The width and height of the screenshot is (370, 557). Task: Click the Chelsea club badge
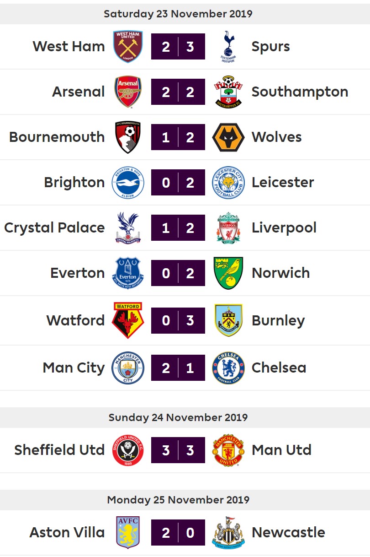tap(228, 368)
